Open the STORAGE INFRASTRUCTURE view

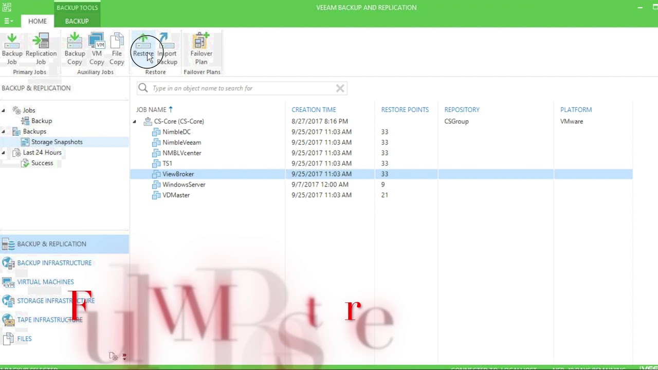pyautogui.click(x=64, y=301)
